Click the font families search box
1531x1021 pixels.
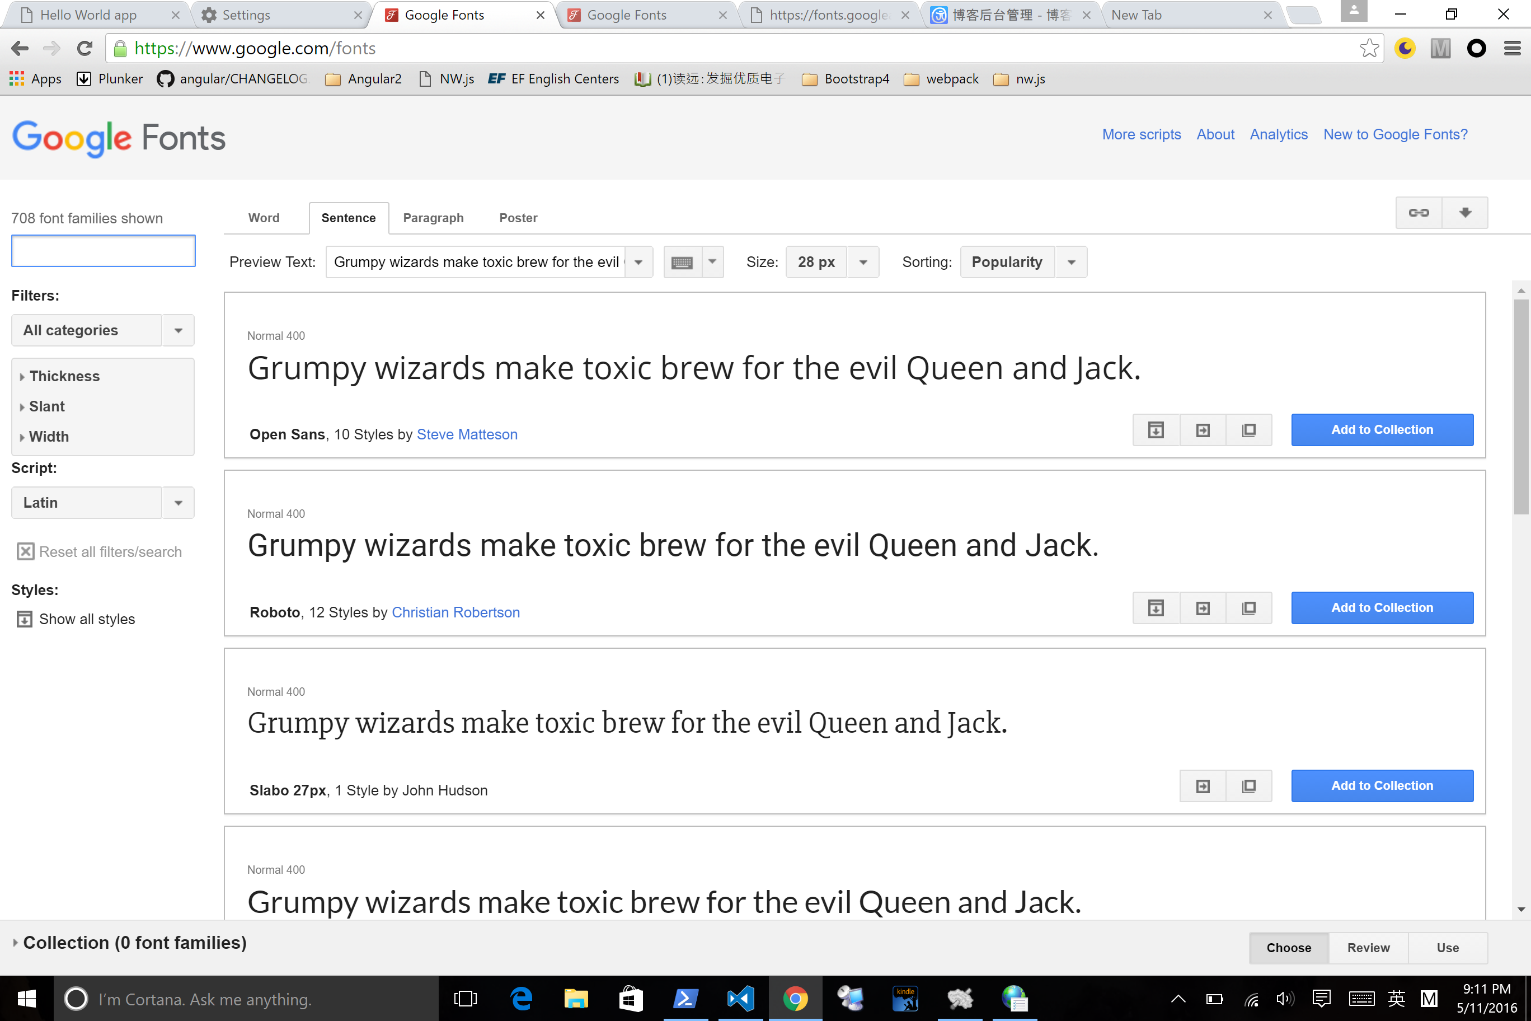[103, 251]
